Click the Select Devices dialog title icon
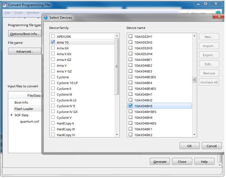 pos(46,18)
